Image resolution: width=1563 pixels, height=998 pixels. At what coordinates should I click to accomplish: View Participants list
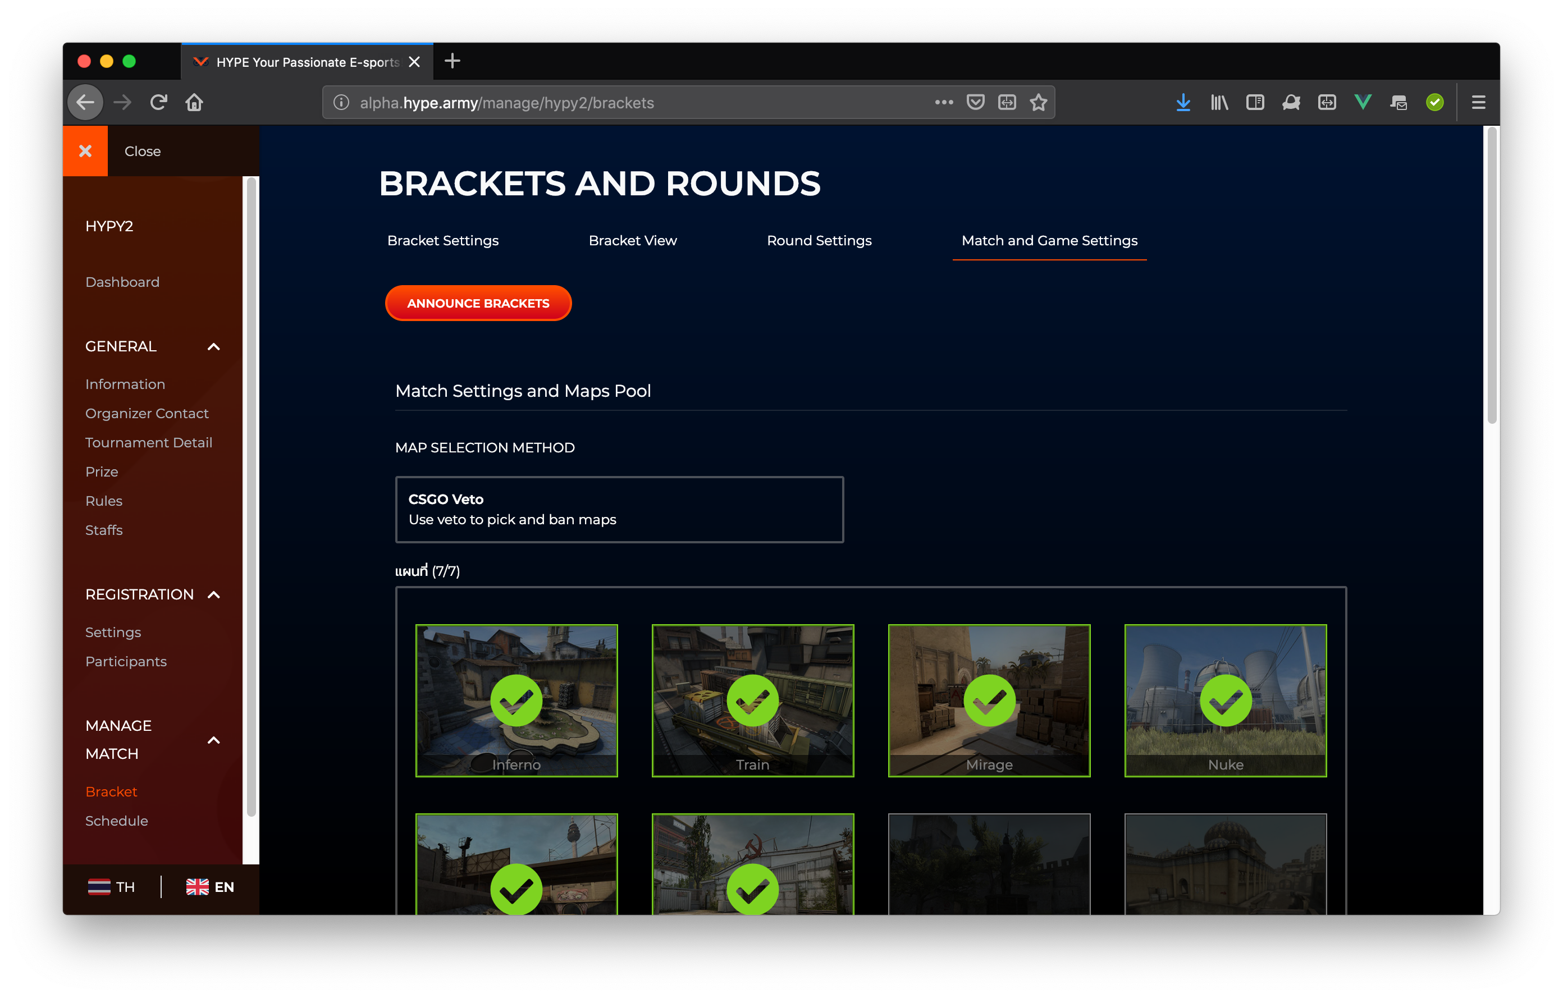coord(126,661)
